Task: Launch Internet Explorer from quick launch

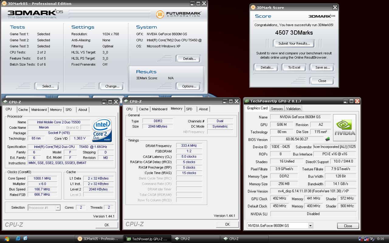Action: [18, 239]
